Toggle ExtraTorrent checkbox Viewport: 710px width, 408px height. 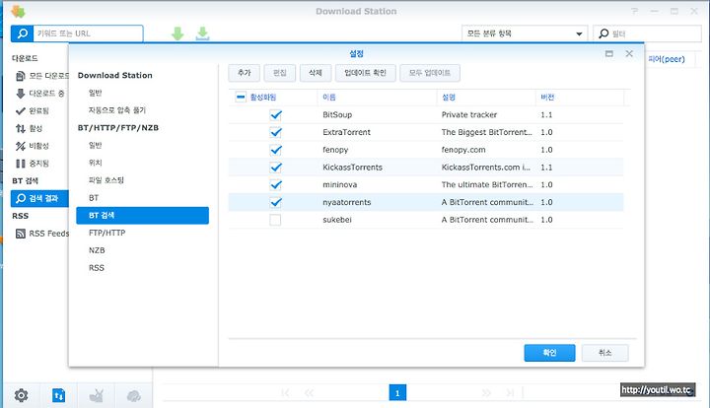[275, 132]
